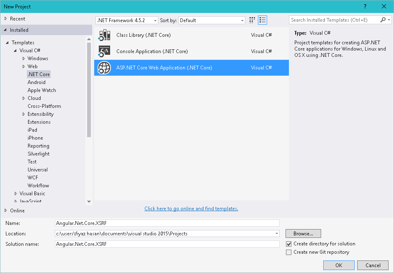Switch to small icons grid view
394x273 pixels.
coord(252,20)
